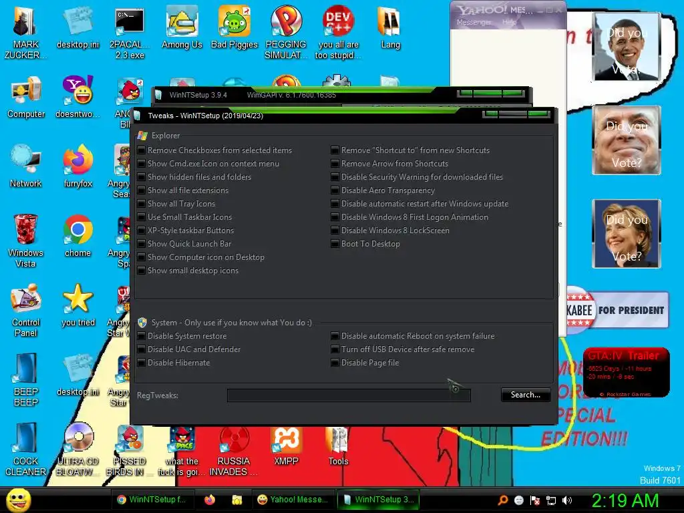Launch the Yahoo 'doesntwo...' desktop icon
684x513 pixels.
77,98
